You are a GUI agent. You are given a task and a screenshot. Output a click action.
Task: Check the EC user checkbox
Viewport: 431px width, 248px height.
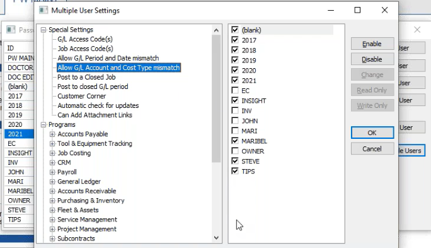coord(235,90)
